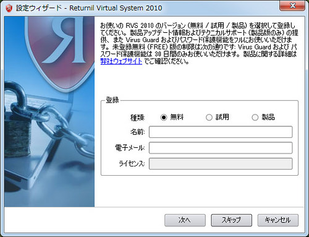
Task: Click the ライセンス: label text
Action: (132, 164)
